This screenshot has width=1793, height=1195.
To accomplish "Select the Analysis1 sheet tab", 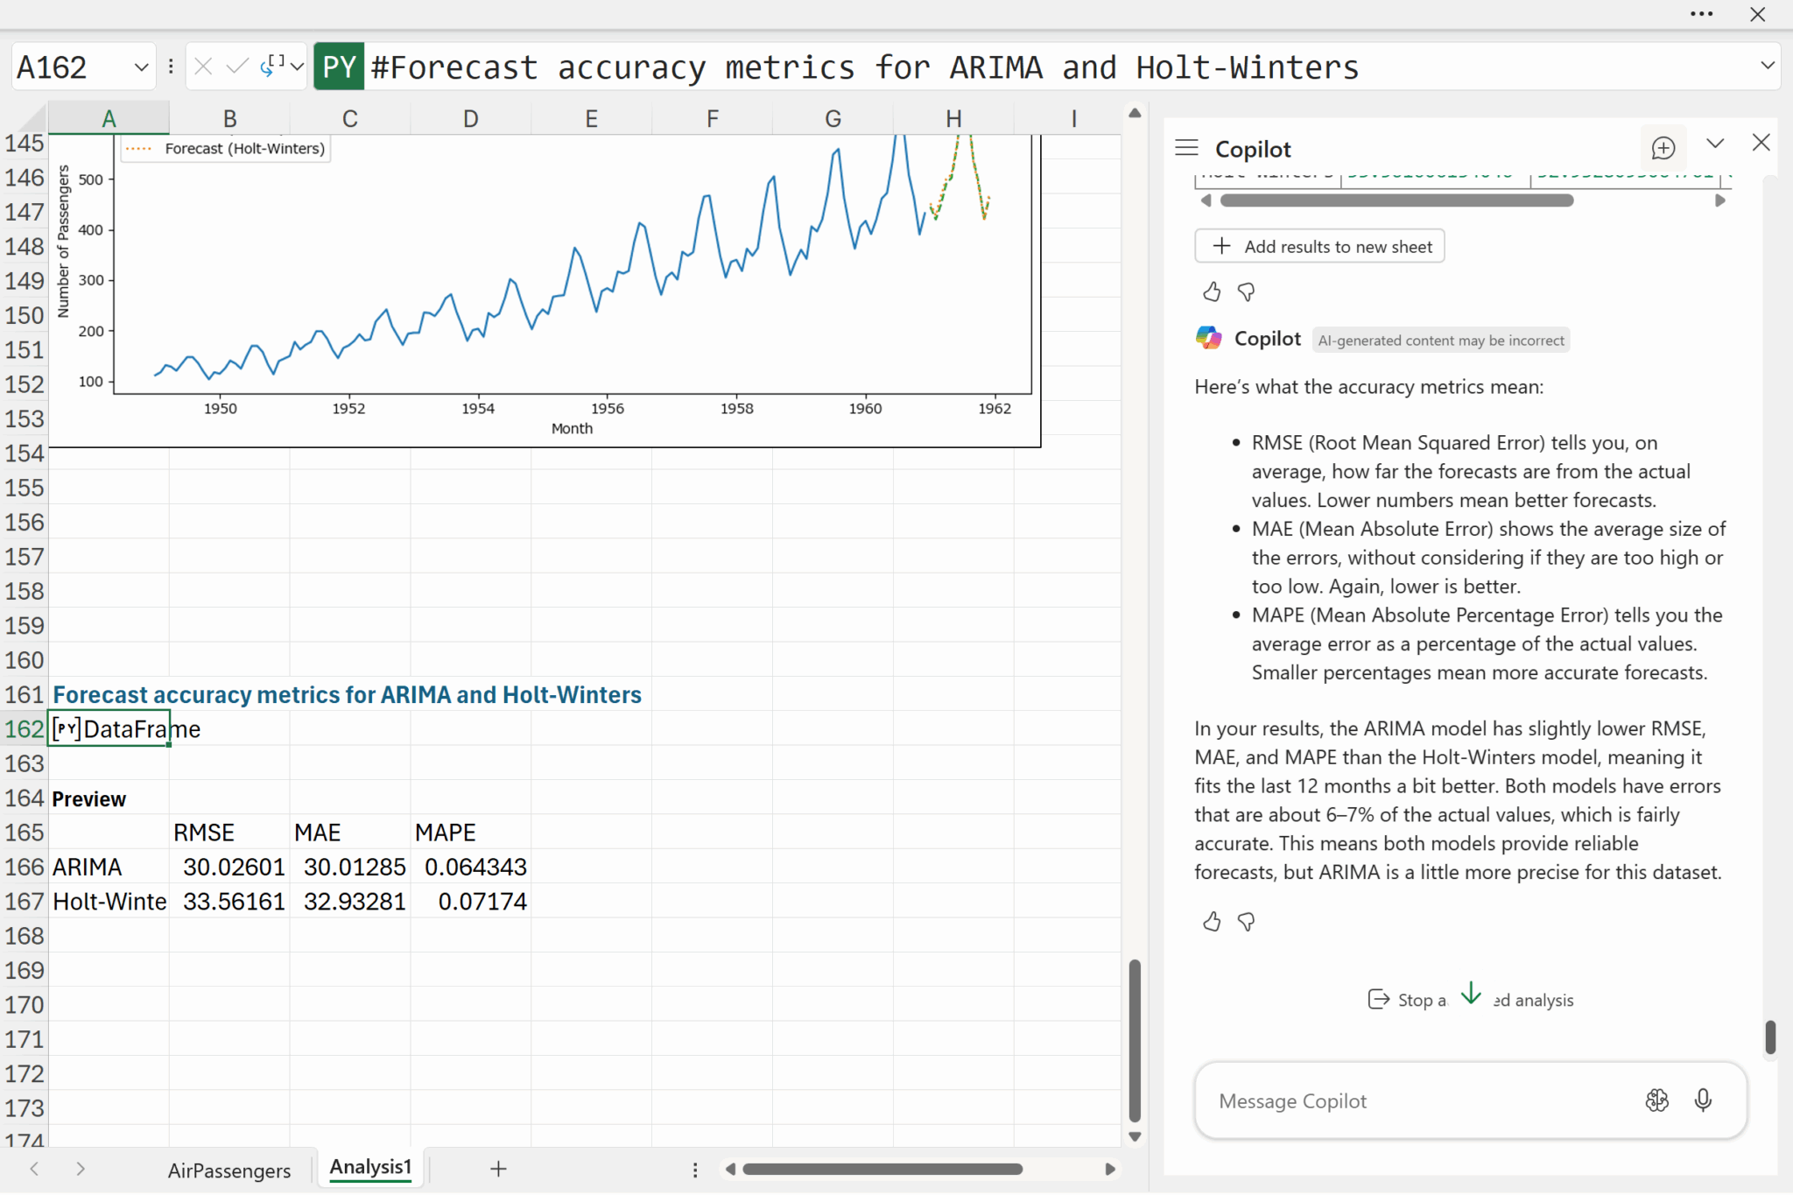I will (x=370, y=1167).
